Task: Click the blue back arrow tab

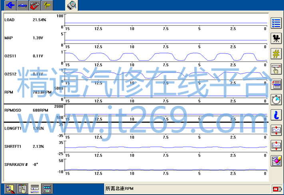Action: tap(10, 5)
